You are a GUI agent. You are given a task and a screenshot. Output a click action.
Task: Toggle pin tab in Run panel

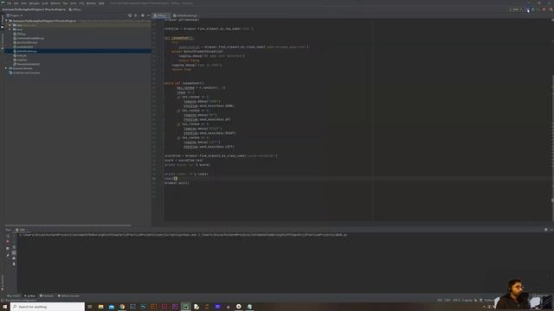(x=8, y=256)
